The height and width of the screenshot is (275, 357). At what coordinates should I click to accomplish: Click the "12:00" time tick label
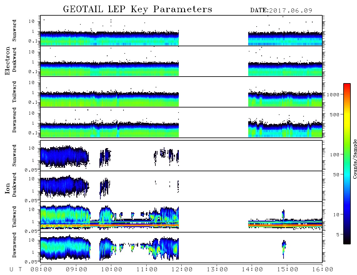click(182, 270)
